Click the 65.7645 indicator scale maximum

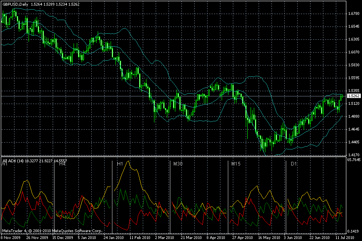tap(354, 159)
